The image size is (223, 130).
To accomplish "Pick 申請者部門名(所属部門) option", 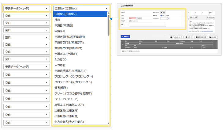I will (80, 43).
